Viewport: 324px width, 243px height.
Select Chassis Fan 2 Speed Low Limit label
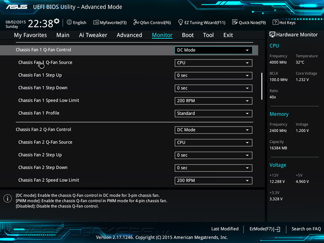coord(49,180)
